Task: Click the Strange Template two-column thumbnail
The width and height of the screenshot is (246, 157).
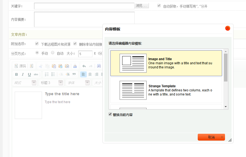Action: click(x=133, y=90)
